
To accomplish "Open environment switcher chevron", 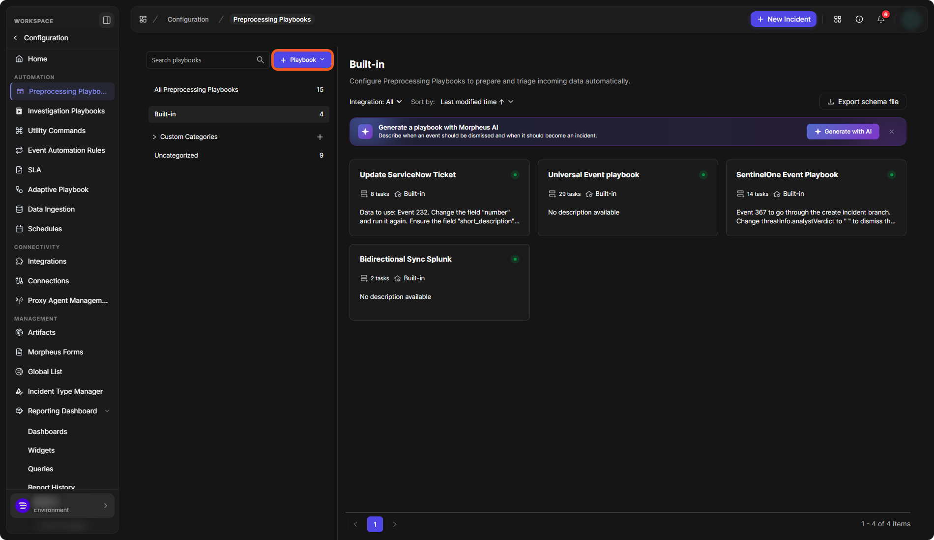I will tap(105, 506).
